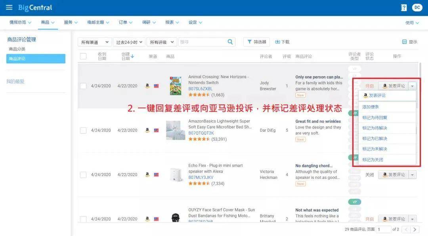428x236 pixels.
Task: Go to next page of reviews
Action: pos(415,229)
